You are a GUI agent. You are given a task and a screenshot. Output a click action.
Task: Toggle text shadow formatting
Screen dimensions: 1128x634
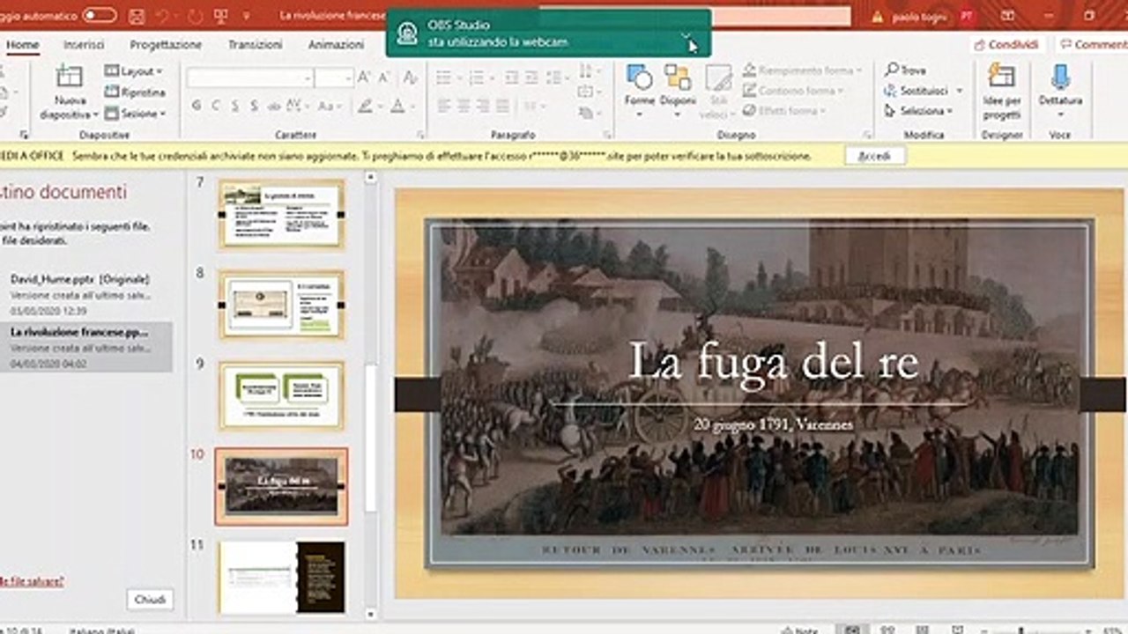click(255, 106)
